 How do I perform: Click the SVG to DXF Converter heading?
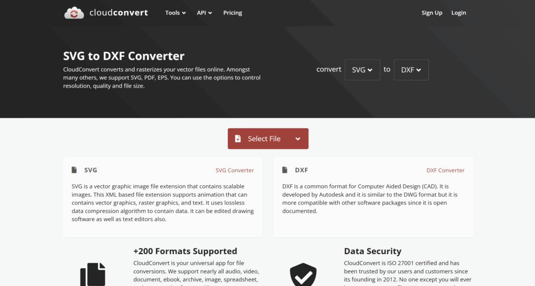tap(124, 56)
